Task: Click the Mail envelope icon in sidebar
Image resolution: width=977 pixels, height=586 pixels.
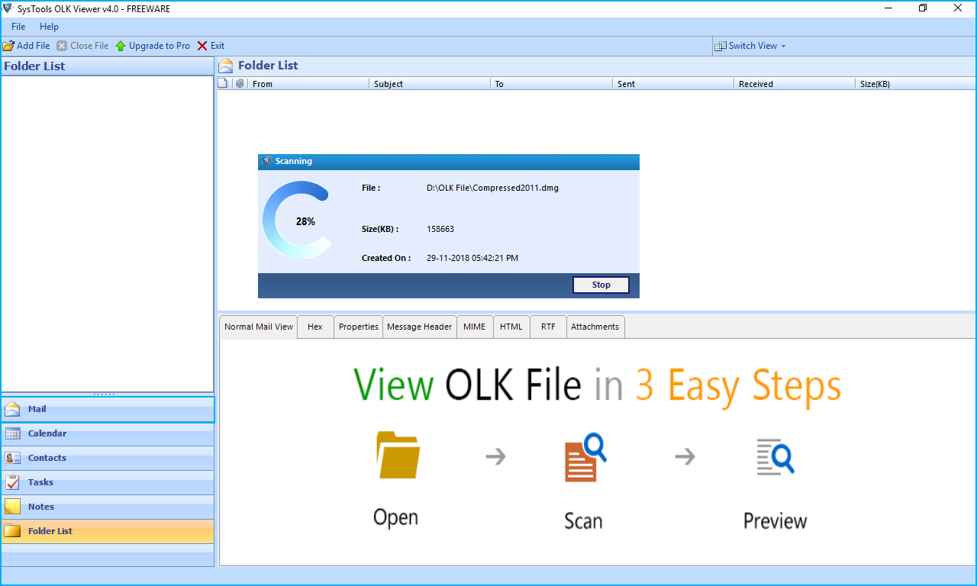Action: 12,409
